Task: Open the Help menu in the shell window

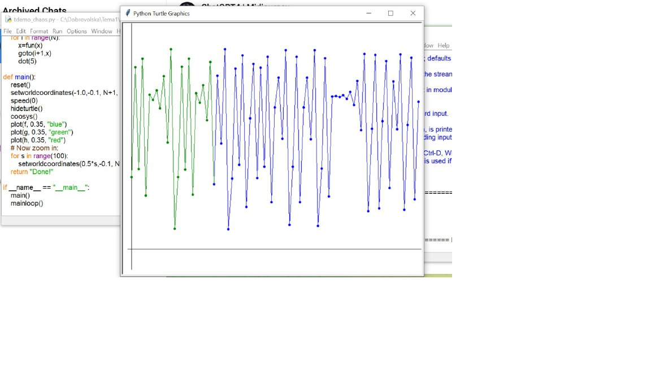Action: 444,45
